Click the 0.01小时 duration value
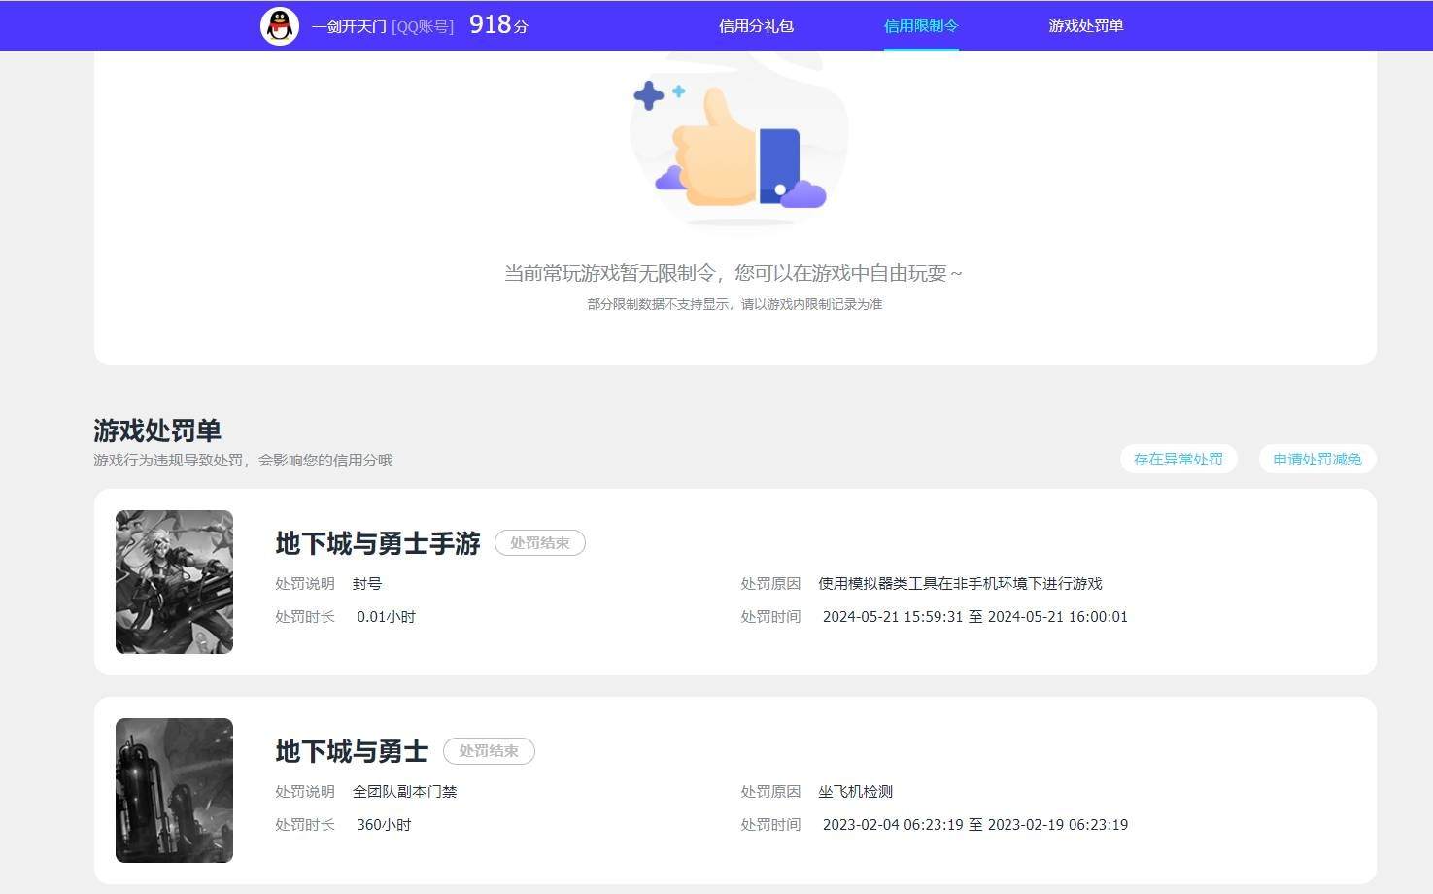 click(x=386, y=617)
